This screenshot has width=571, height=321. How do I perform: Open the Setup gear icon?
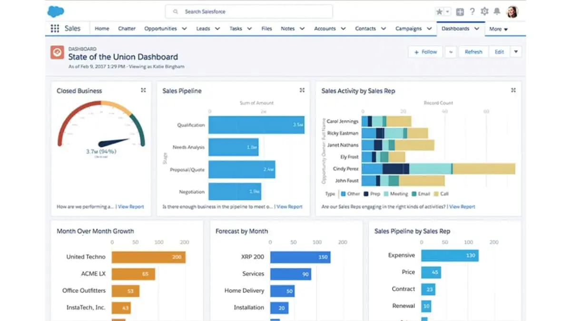pyautogui.click(x=484, y=11)
